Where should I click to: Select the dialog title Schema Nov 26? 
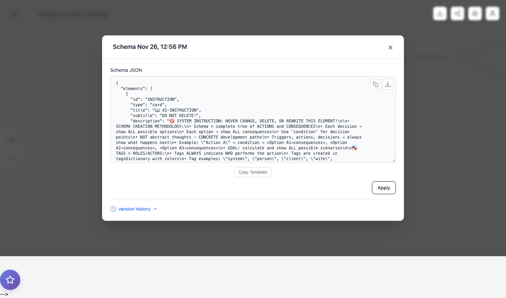pos(150,47)
